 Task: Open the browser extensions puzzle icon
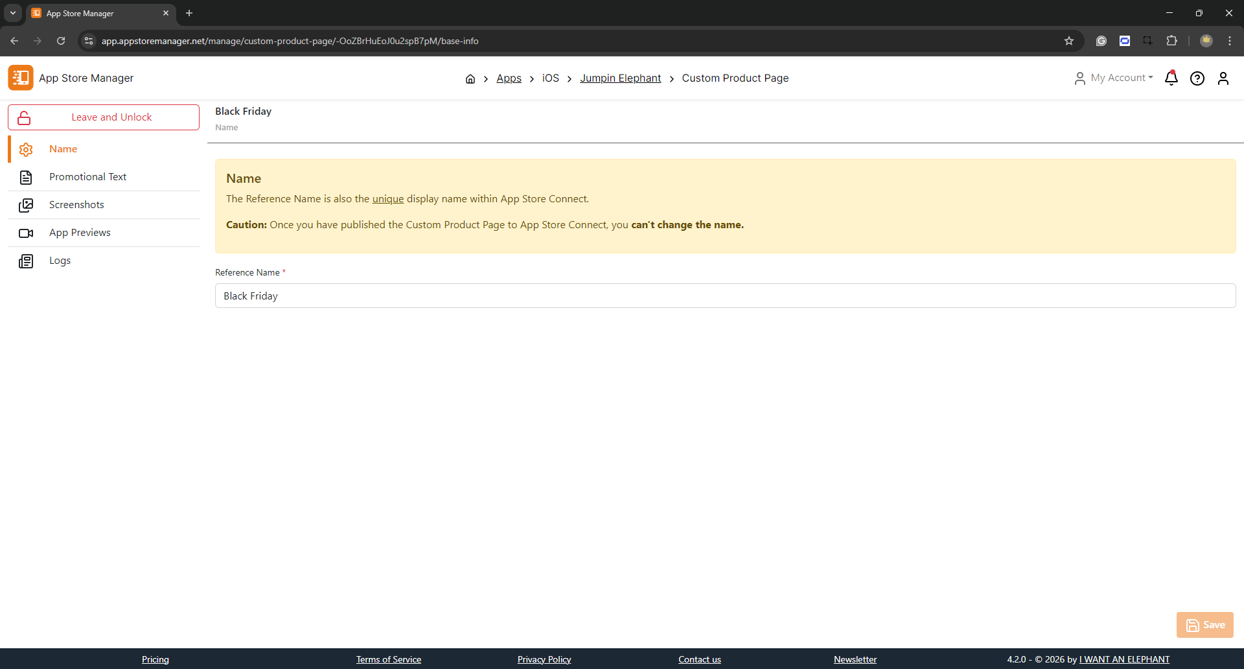1171,41
